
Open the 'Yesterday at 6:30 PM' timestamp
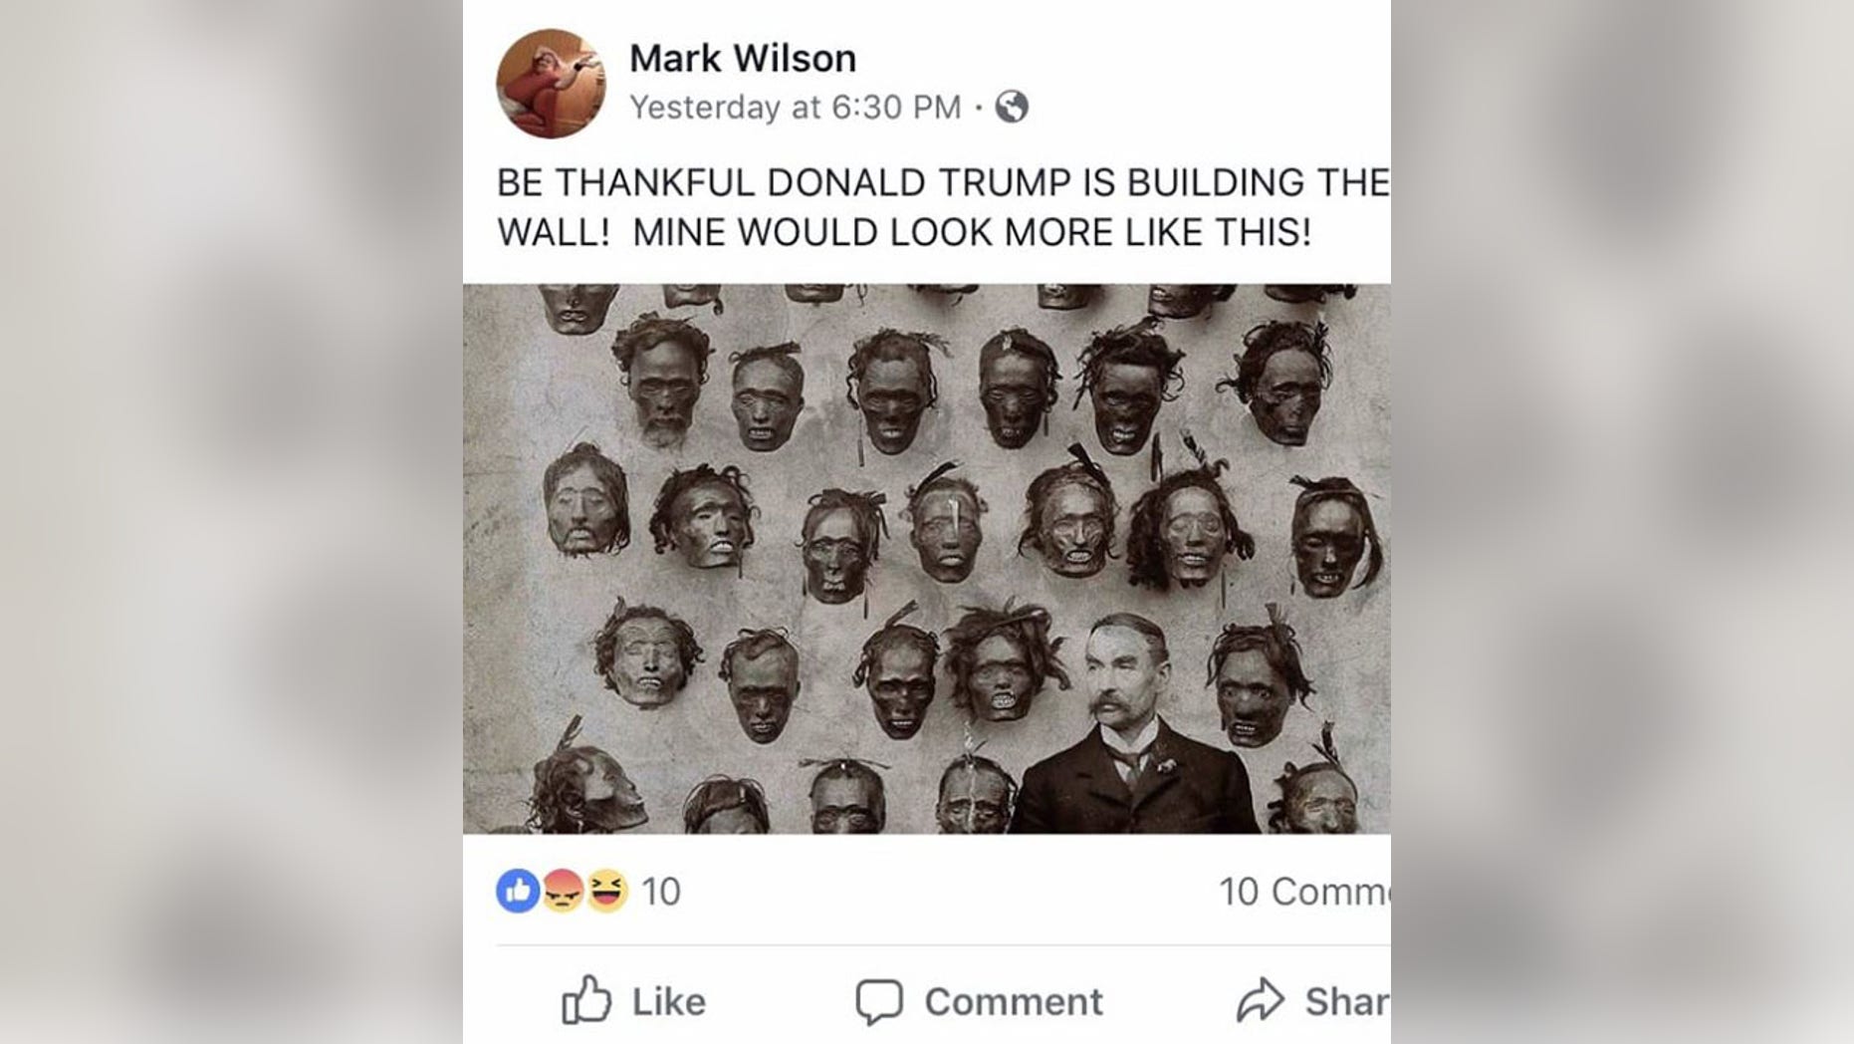click(x=796, y=107)
